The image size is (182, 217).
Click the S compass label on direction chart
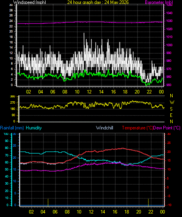coord(171,109)
